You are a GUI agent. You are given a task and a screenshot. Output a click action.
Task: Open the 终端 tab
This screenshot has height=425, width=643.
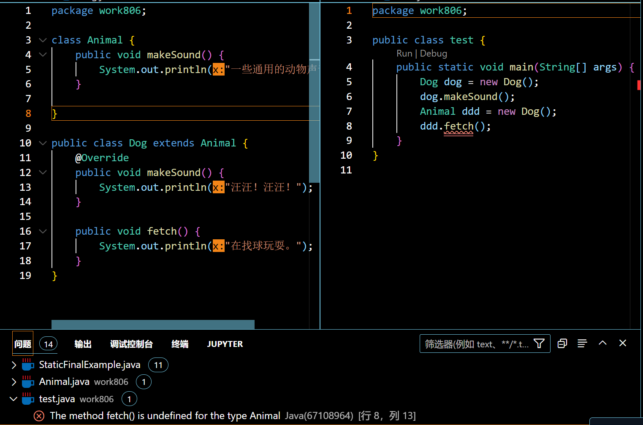pyautogui.click(x=180, y=344)
